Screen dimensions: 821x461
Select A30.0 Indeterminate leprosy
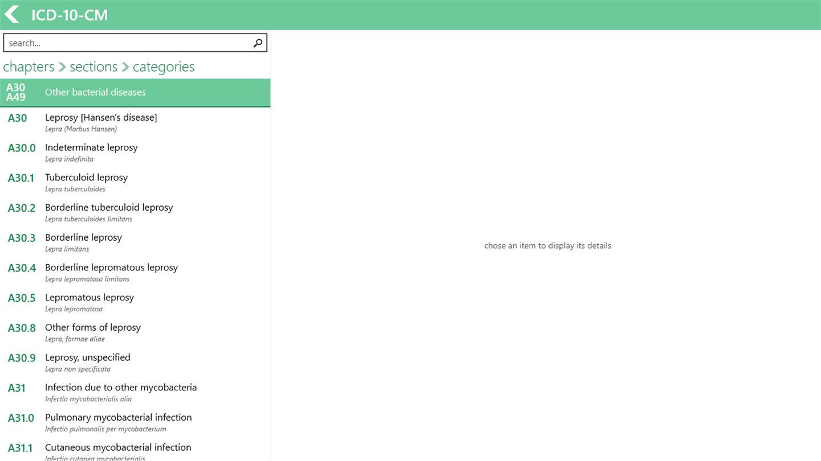(135, 153)
